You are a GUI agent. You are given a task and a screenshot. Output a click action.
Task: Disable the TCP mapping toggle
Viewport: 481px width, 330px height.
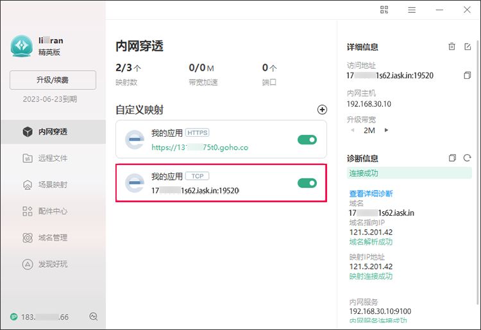point(307,183)
